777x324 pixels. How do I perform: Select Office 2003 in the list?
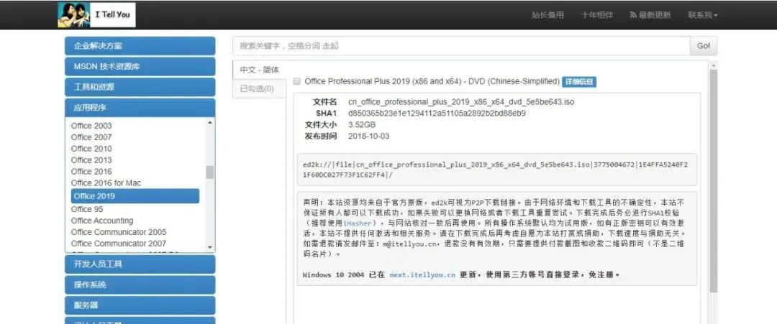pos(91,126)
